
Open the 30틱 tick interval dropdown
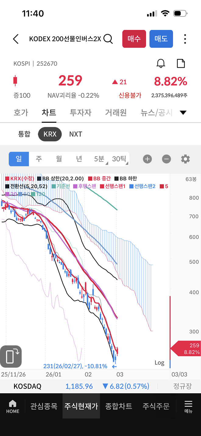pyautogui.click(x=119, y=159)
